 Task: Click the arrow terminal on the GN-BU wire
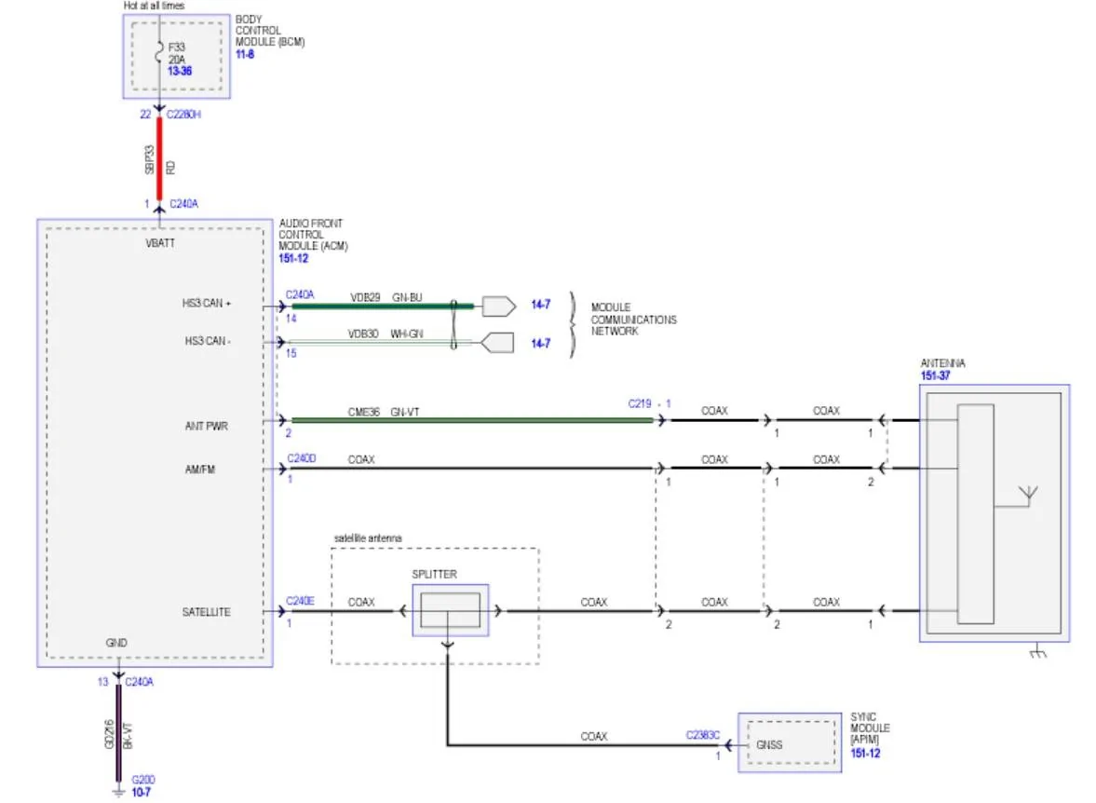(x=499, y=306)
